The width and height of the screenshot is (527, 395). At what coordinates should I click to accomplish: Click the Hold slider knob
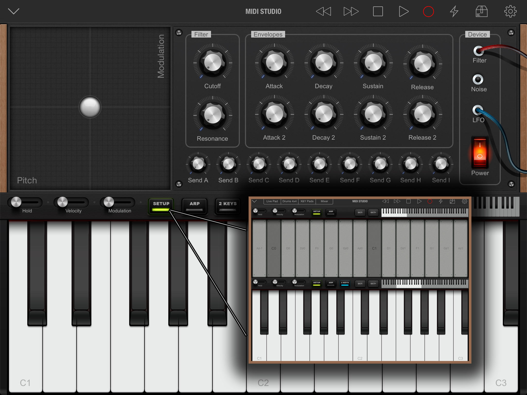click(16, 202)
